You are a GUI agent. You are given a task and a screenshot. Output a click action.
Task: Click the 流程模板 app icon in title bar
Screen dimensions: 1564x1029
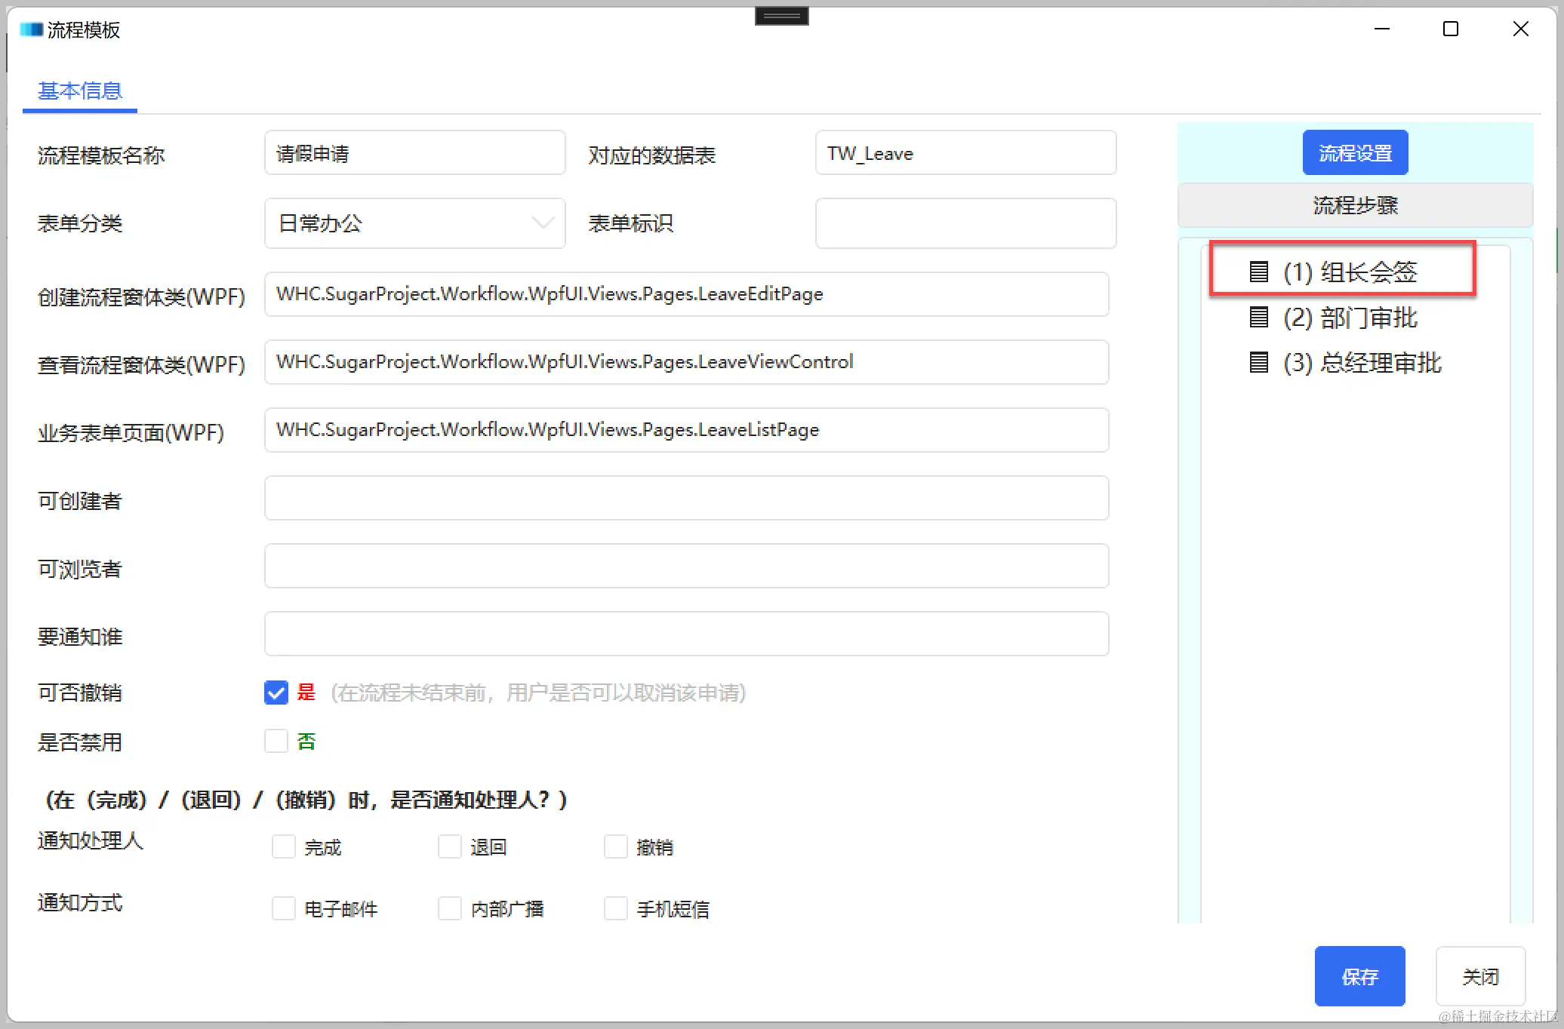(31, 29)
